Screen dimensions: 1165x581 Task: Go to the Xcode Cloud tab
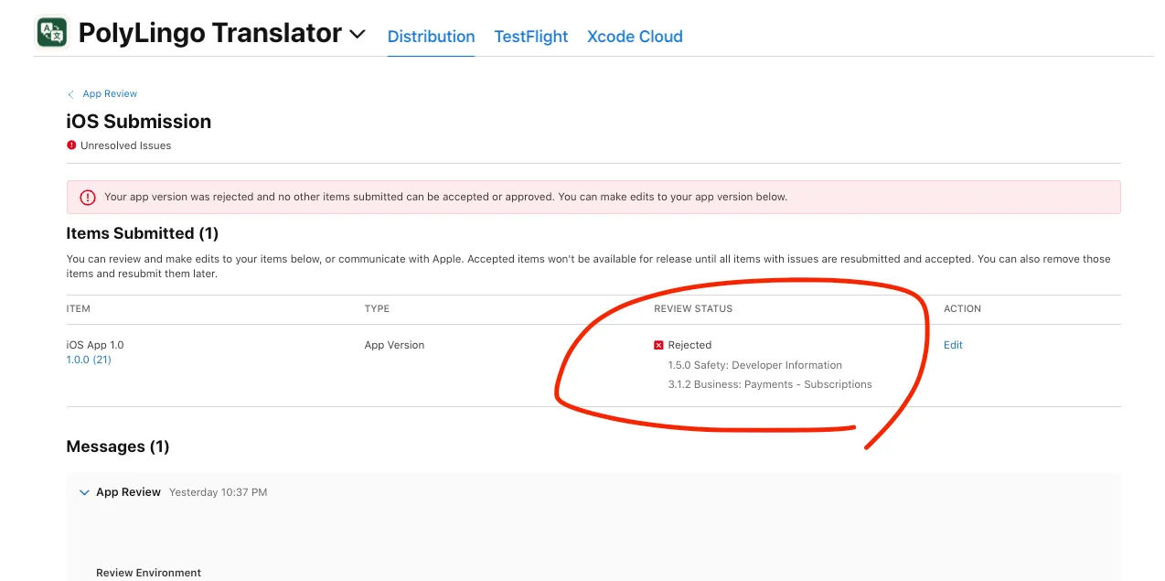[x=635, y=37]
